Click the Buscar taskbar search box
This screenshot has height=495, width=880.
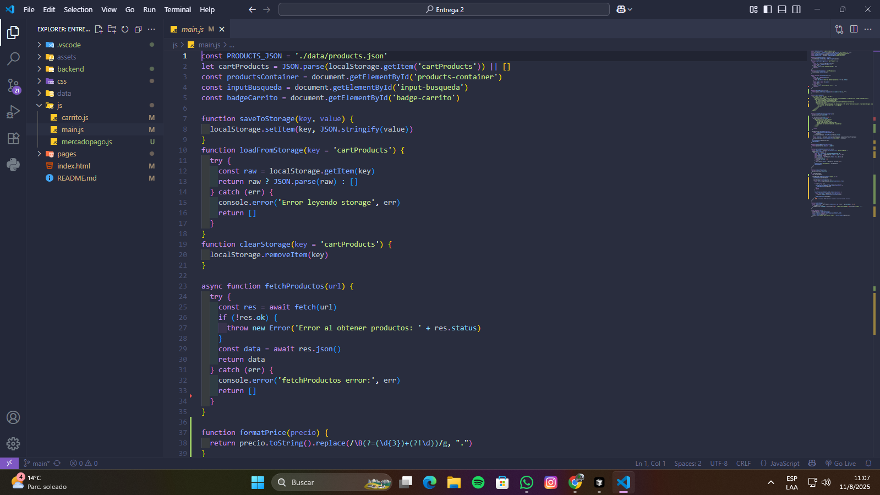[x=332, y=482]
